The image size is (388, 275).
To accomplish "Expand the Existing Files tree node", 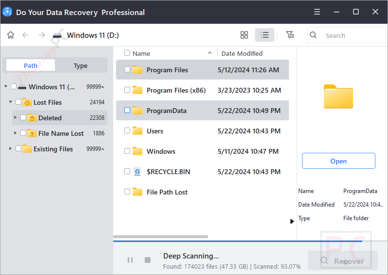I will click(x=10, y=148).
